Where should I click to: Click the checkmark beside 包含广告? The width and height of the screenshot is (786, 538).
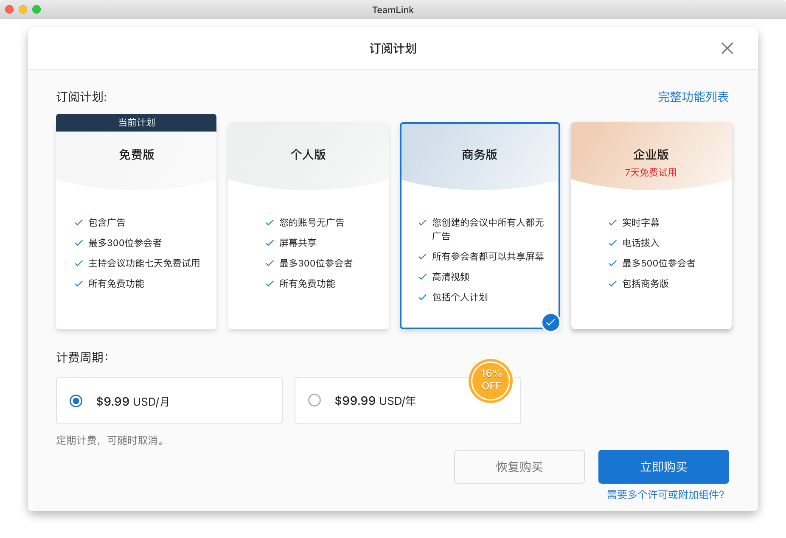pyautogui.click(x=79, y=223)
